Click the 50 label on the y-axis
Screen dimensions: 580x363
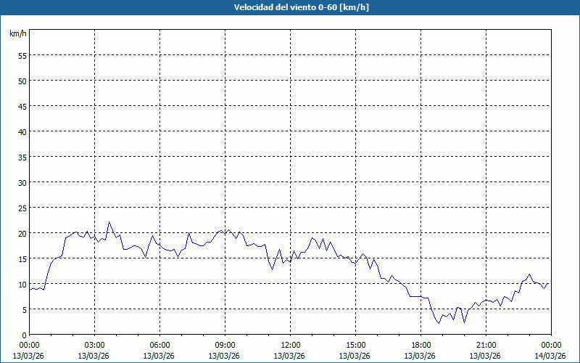pos(22,81)
